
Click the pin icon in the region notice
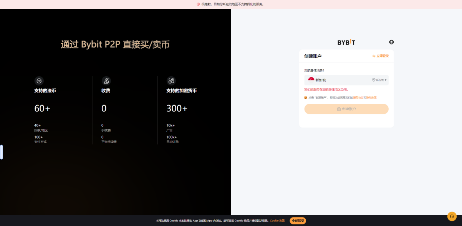[199, 4]
